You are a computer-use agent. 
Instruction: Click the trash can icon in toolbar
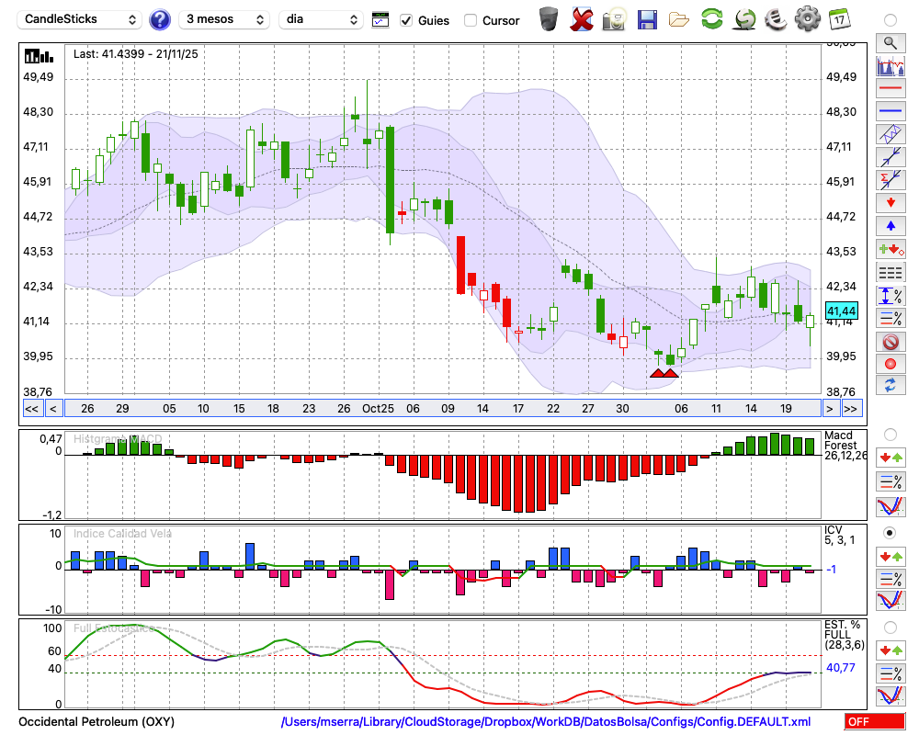click(x=549, y=19)
